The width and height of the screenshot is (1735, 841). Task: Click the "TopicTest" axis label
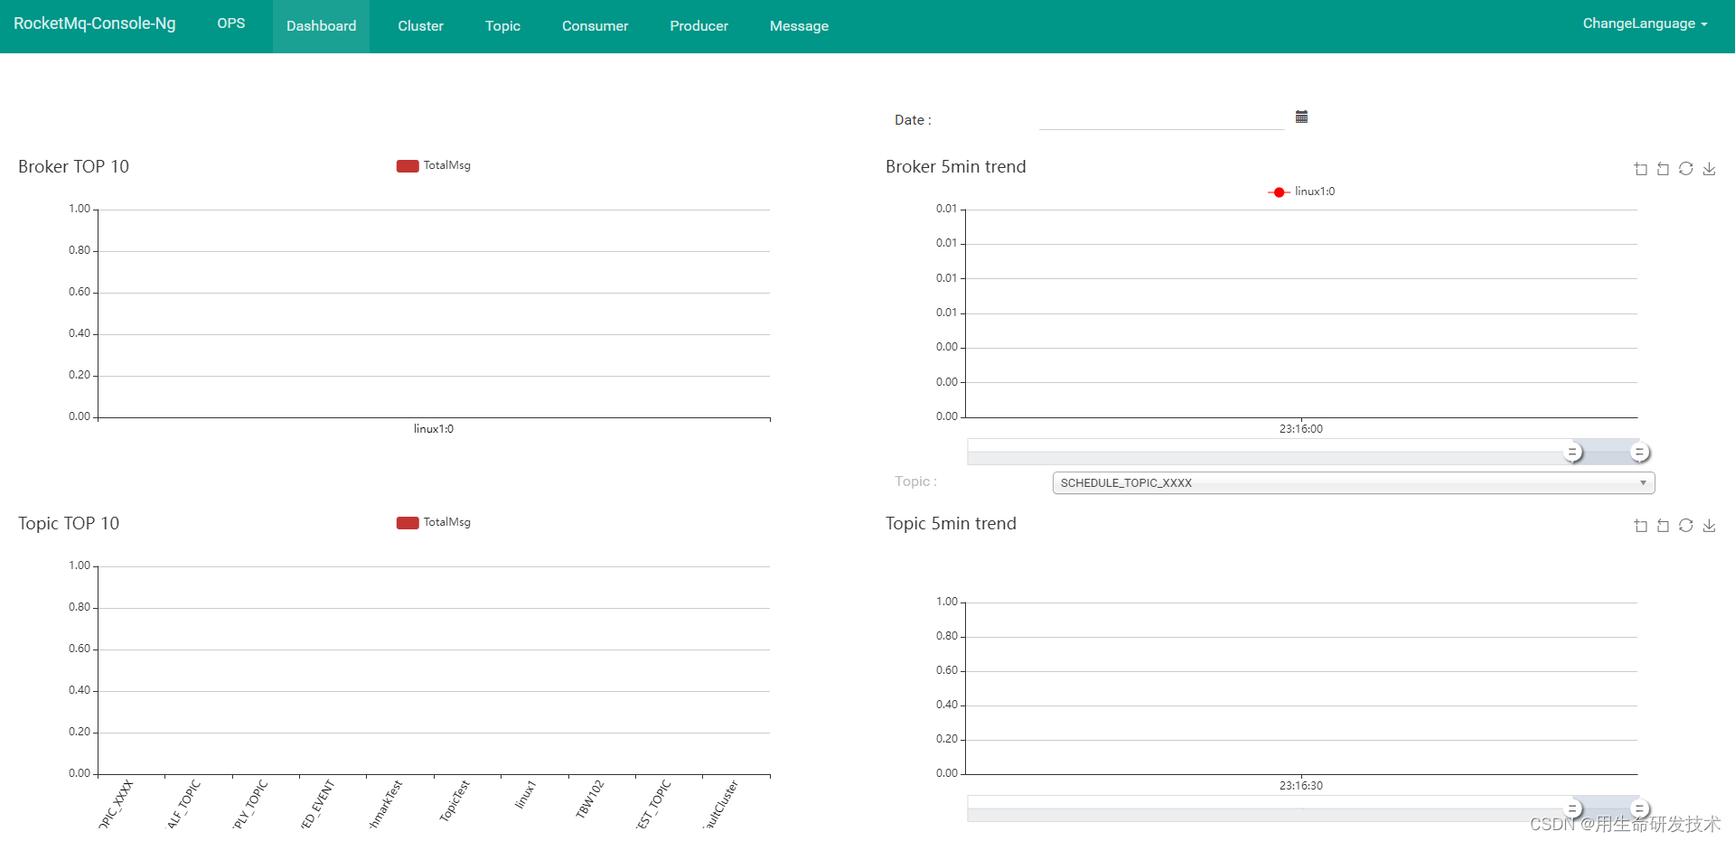pos(455,801)
